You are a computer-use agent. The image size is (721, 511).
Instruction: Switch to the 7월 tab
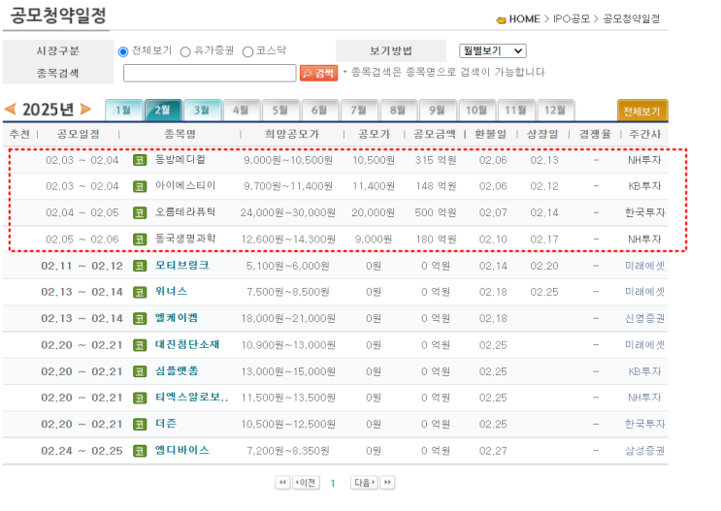tap(359, 111)
